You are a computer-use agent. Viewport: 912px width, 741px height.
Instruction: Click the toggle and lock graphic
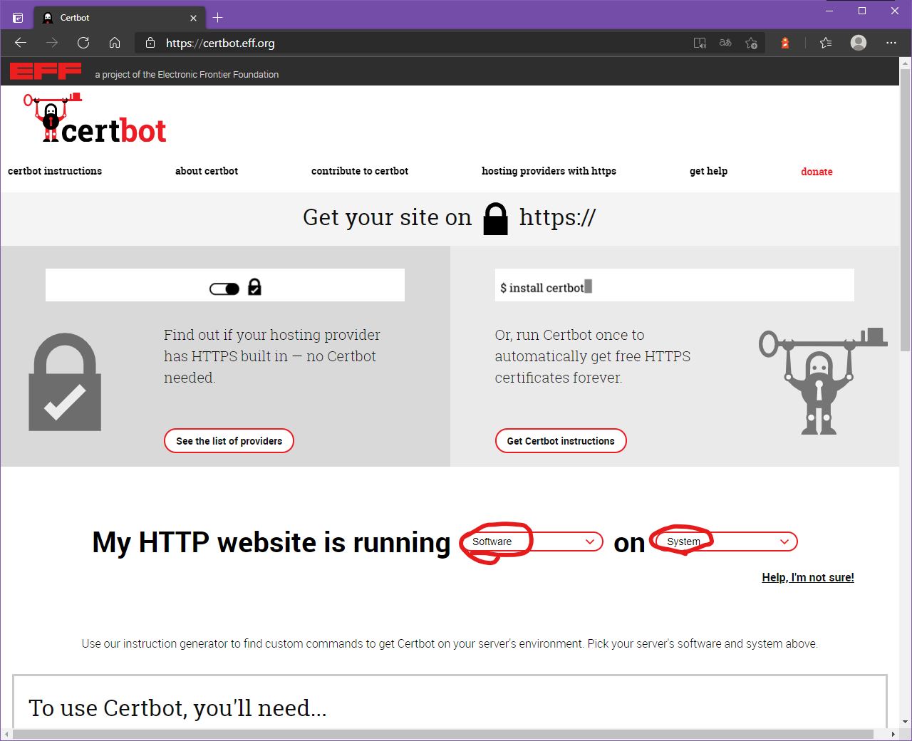pyautogui.click(x=235, y=287)
